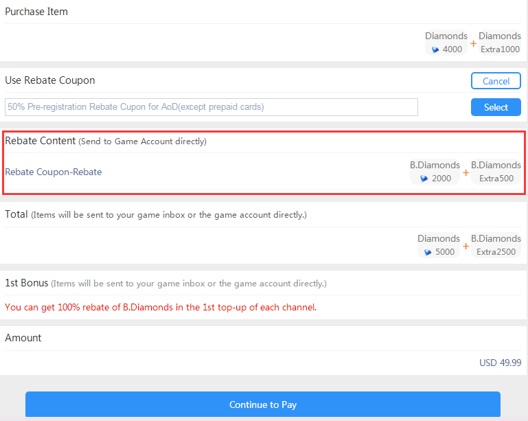Click the 1st Bonus section heading
Image resolution: width=528 pixels, height=421 pixels.
tap(26, 283)
